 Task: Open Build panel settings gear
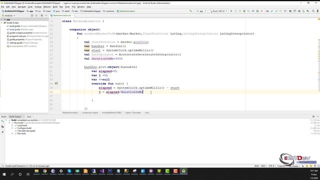(x=313, y=116)
